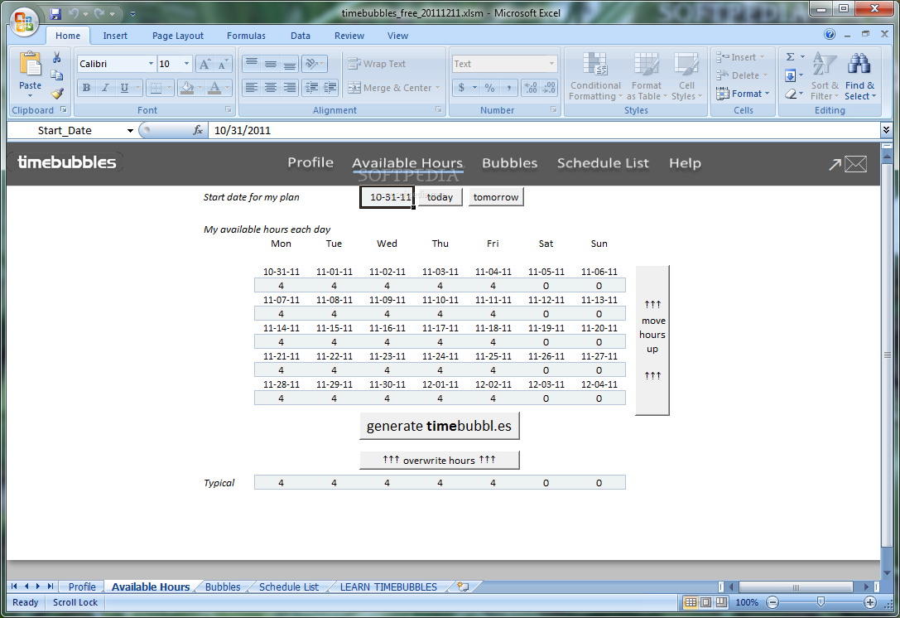Decrease indent in the Alignment group
This screenshot has height=618, width=900.
[311, 87]
